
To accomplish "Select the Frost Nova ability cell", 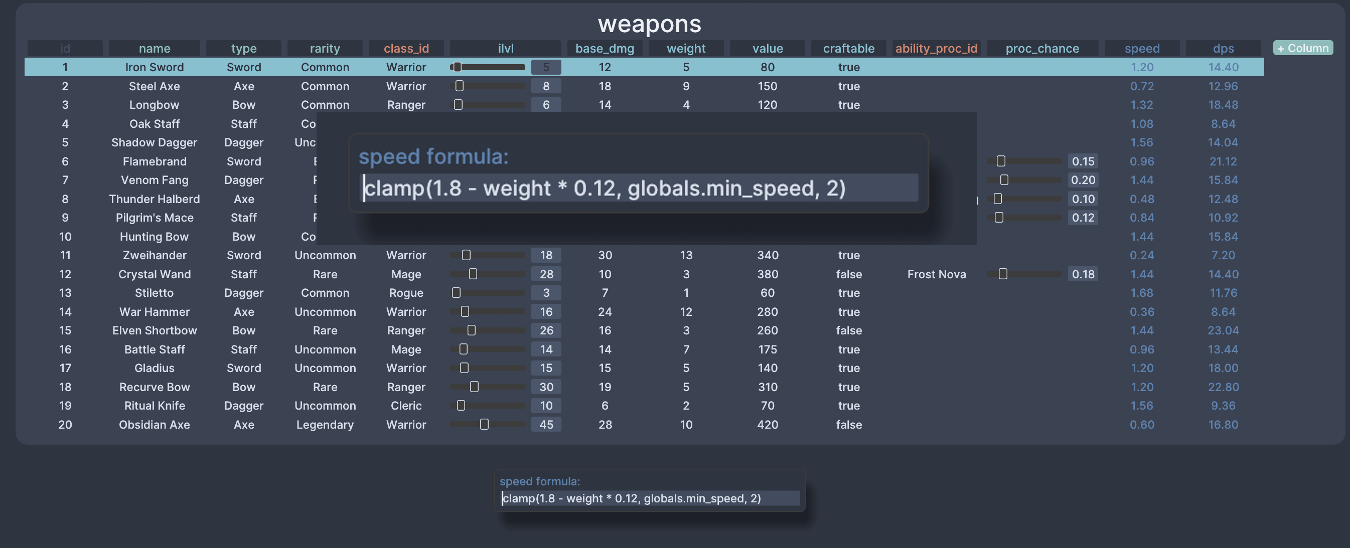I will pyautogui.click(x=937, y=274).
